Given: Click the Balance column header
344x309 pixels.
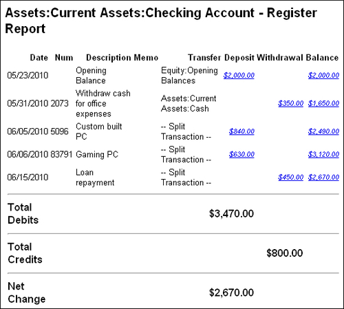Looking at the screenshot, I should point(322,58).
